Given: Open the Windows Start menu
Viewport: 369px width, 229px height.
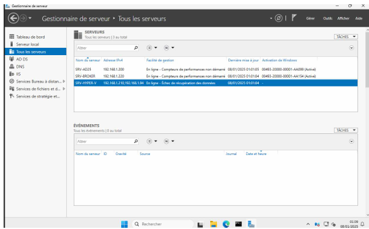Looking at the screenshot, I should pyautogui.click(x=124, y=224).
